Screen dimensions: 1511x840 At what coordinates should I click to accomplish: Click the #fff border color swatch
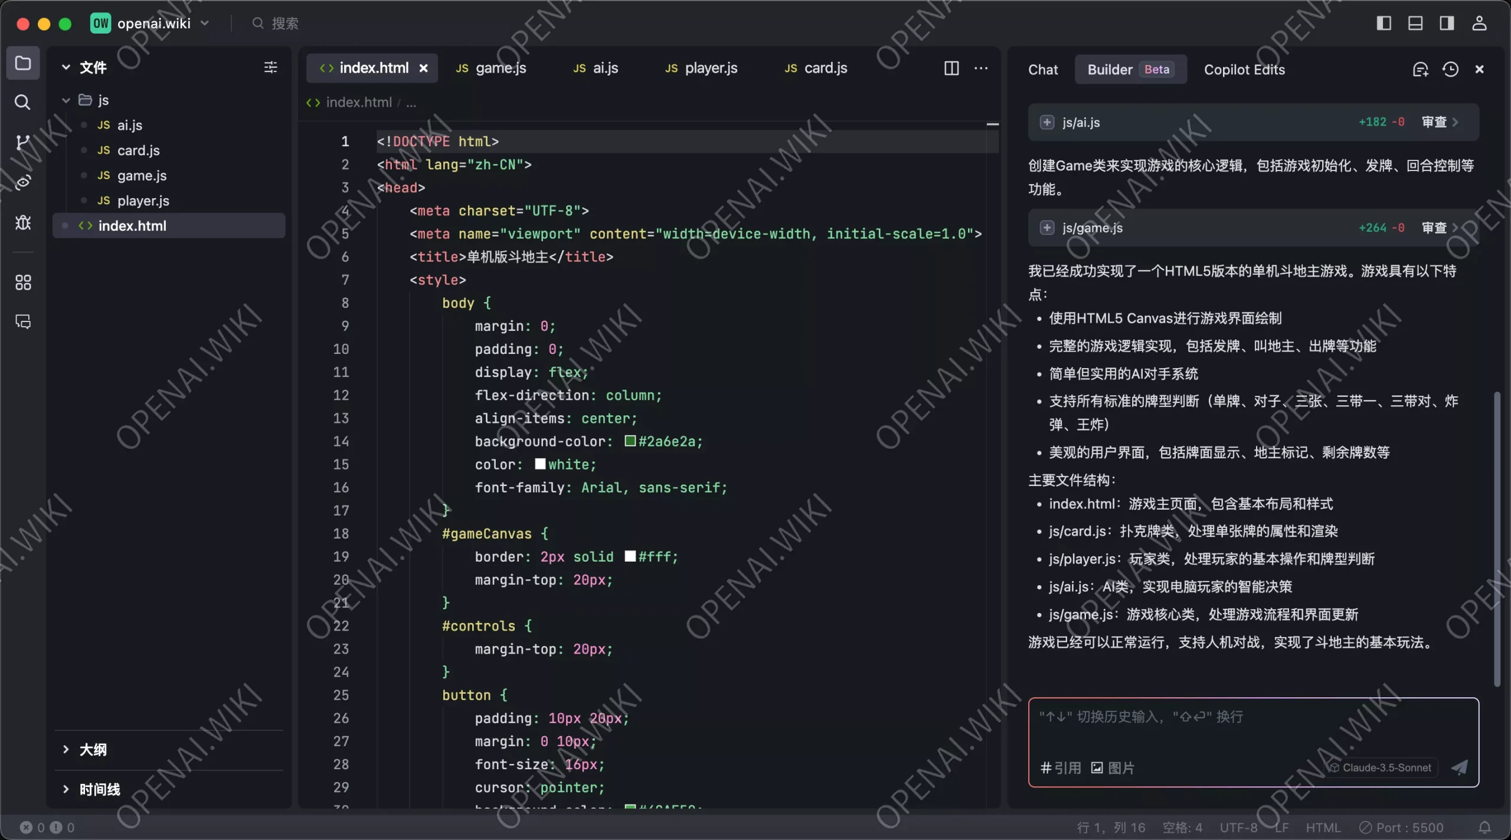(630, 556)
